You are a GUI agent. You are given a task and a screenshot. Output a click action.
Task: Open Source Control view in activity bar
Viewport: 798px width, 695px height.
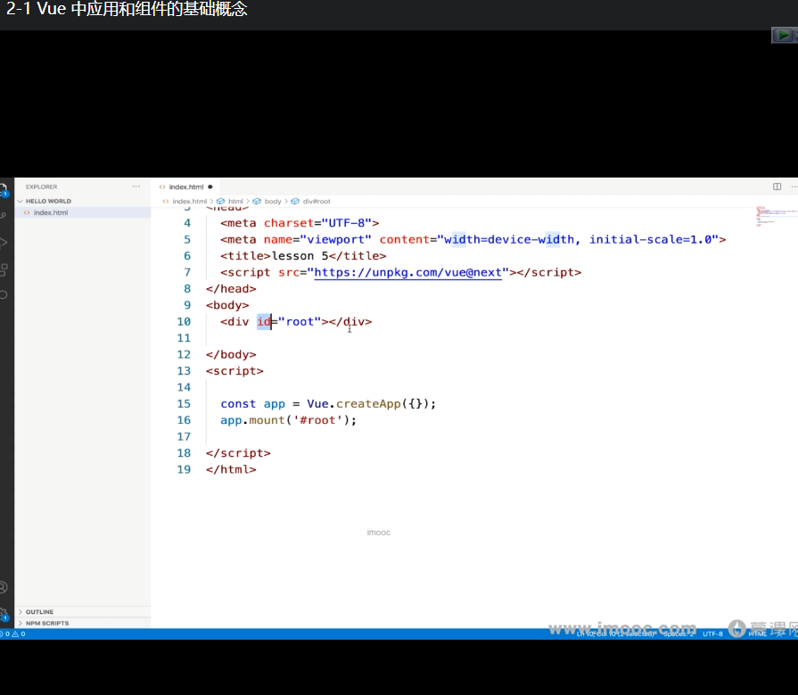click(3, 216)
